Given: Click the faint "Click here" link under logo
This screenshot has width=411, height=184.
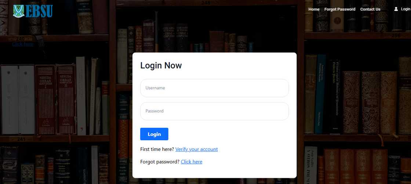Looking at the screenshot, I should tap(23, 44).
